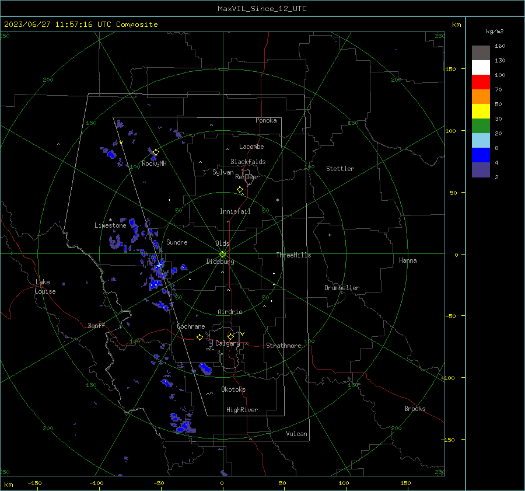Click the MaxVIL_Since_12_UTC title
The image size is (525, 491).
262,9
